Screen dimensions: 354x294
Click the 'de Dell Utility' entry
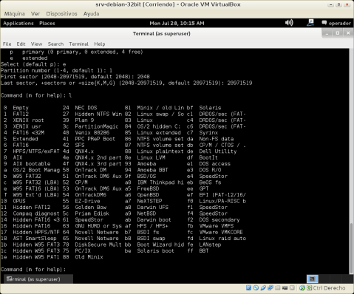[212, 151]
